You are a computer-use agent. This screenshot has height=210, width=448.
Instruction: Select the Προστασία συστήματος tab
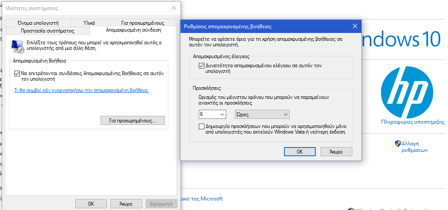(x=47, y=31)
